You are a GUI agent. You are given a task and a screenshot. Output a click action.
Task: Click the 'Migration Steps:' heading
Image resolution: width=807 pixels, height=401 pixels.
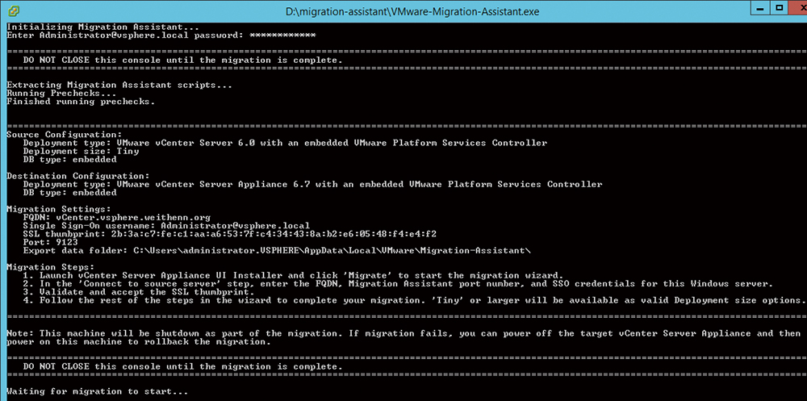pos(50,266)
